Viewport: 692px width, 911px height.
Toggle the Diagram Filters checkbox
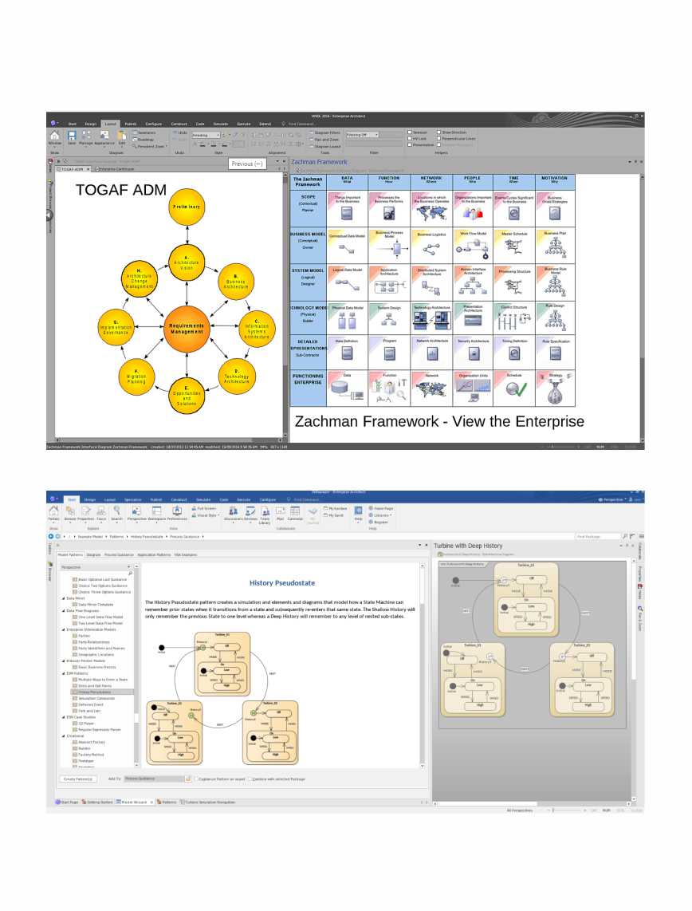(312, 132)
